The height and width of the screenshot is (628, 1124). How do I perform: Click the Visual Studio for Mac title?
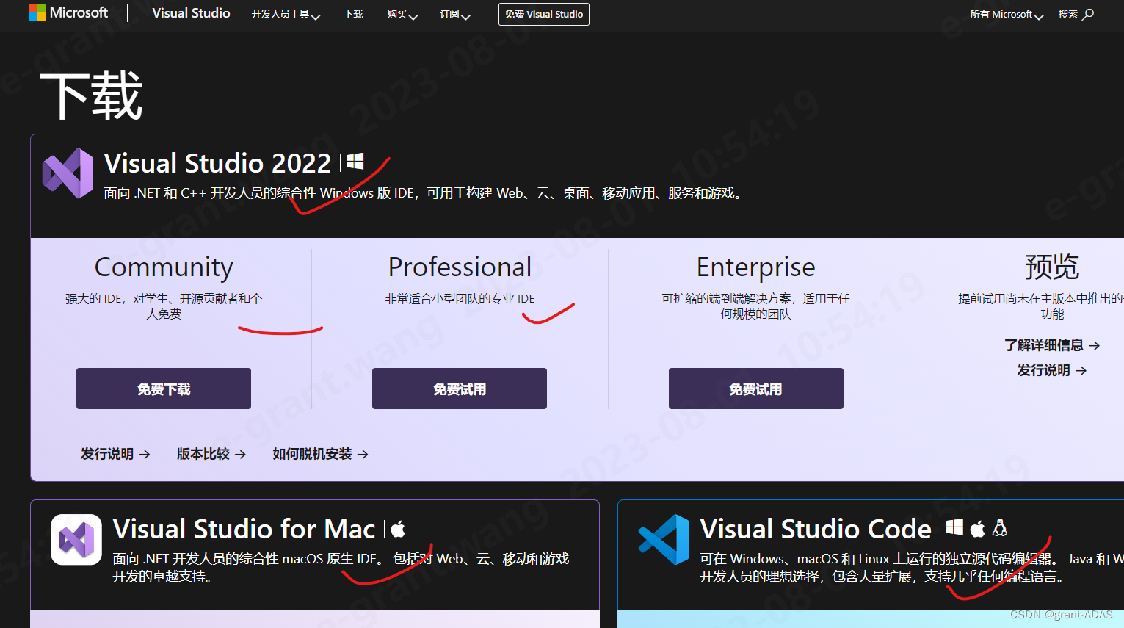[244, 529]
